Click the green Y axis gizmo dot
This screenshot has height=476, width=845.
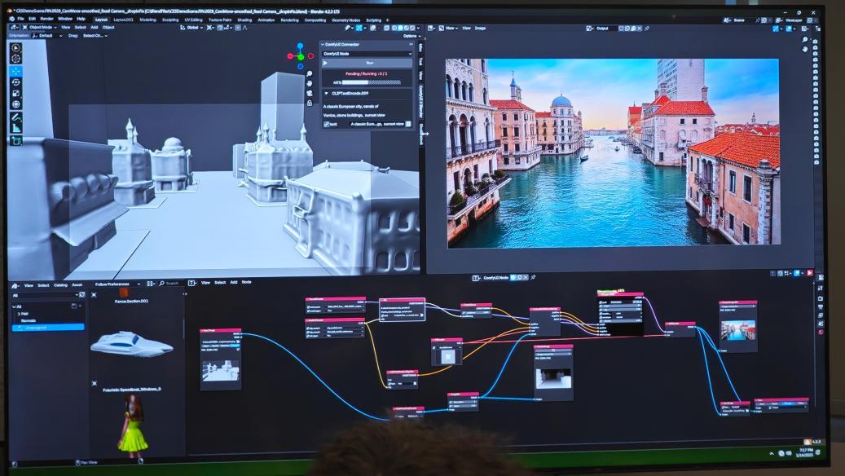pos(300,56)
